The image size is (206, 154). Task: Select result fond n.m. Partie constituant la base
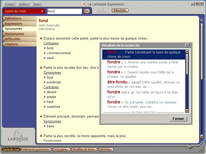tap(144, 54)
